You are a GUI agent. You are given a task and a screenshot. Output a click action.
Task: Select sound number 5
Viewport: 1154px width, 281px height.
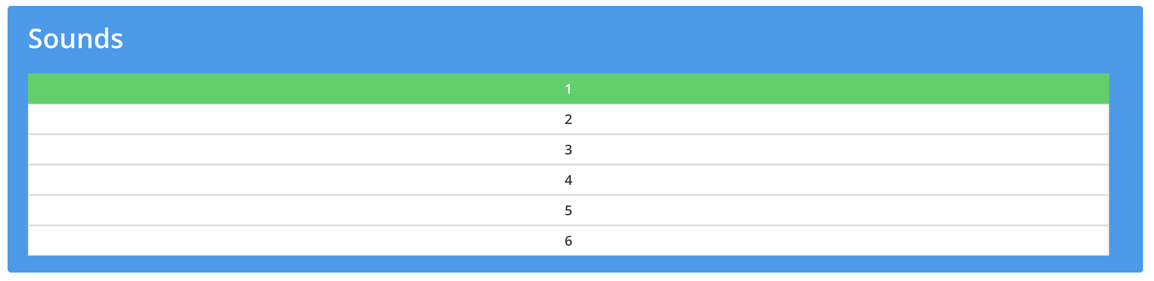click(x=568, y=210)
